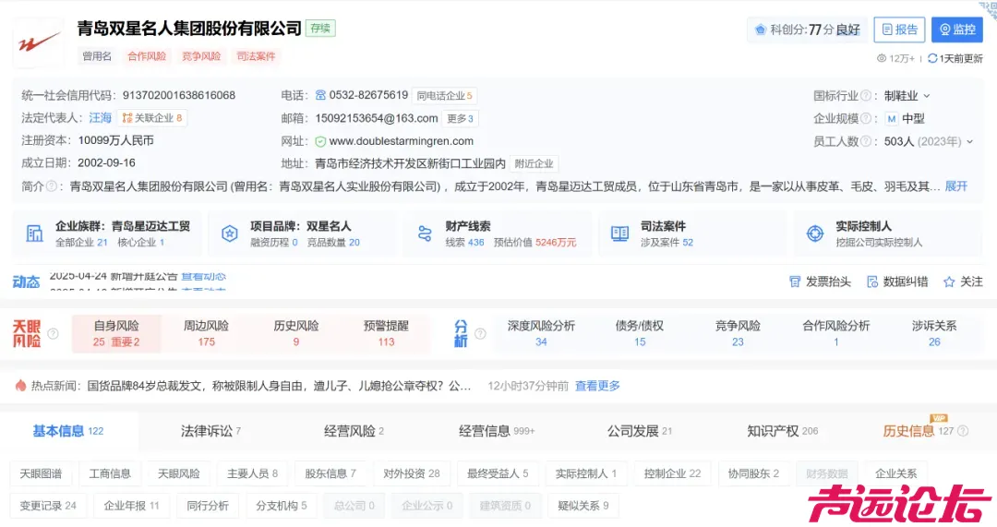
Task: Click help icon beside 分析 label
Action: [x=481, y=333]
